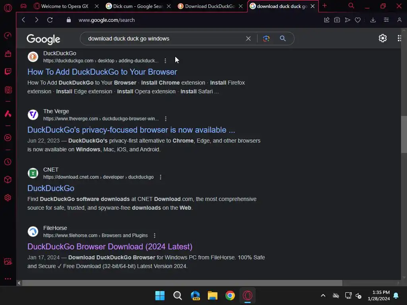Open the downloads toolbar icon
This screenshot has width=407, height=305.
373,20
